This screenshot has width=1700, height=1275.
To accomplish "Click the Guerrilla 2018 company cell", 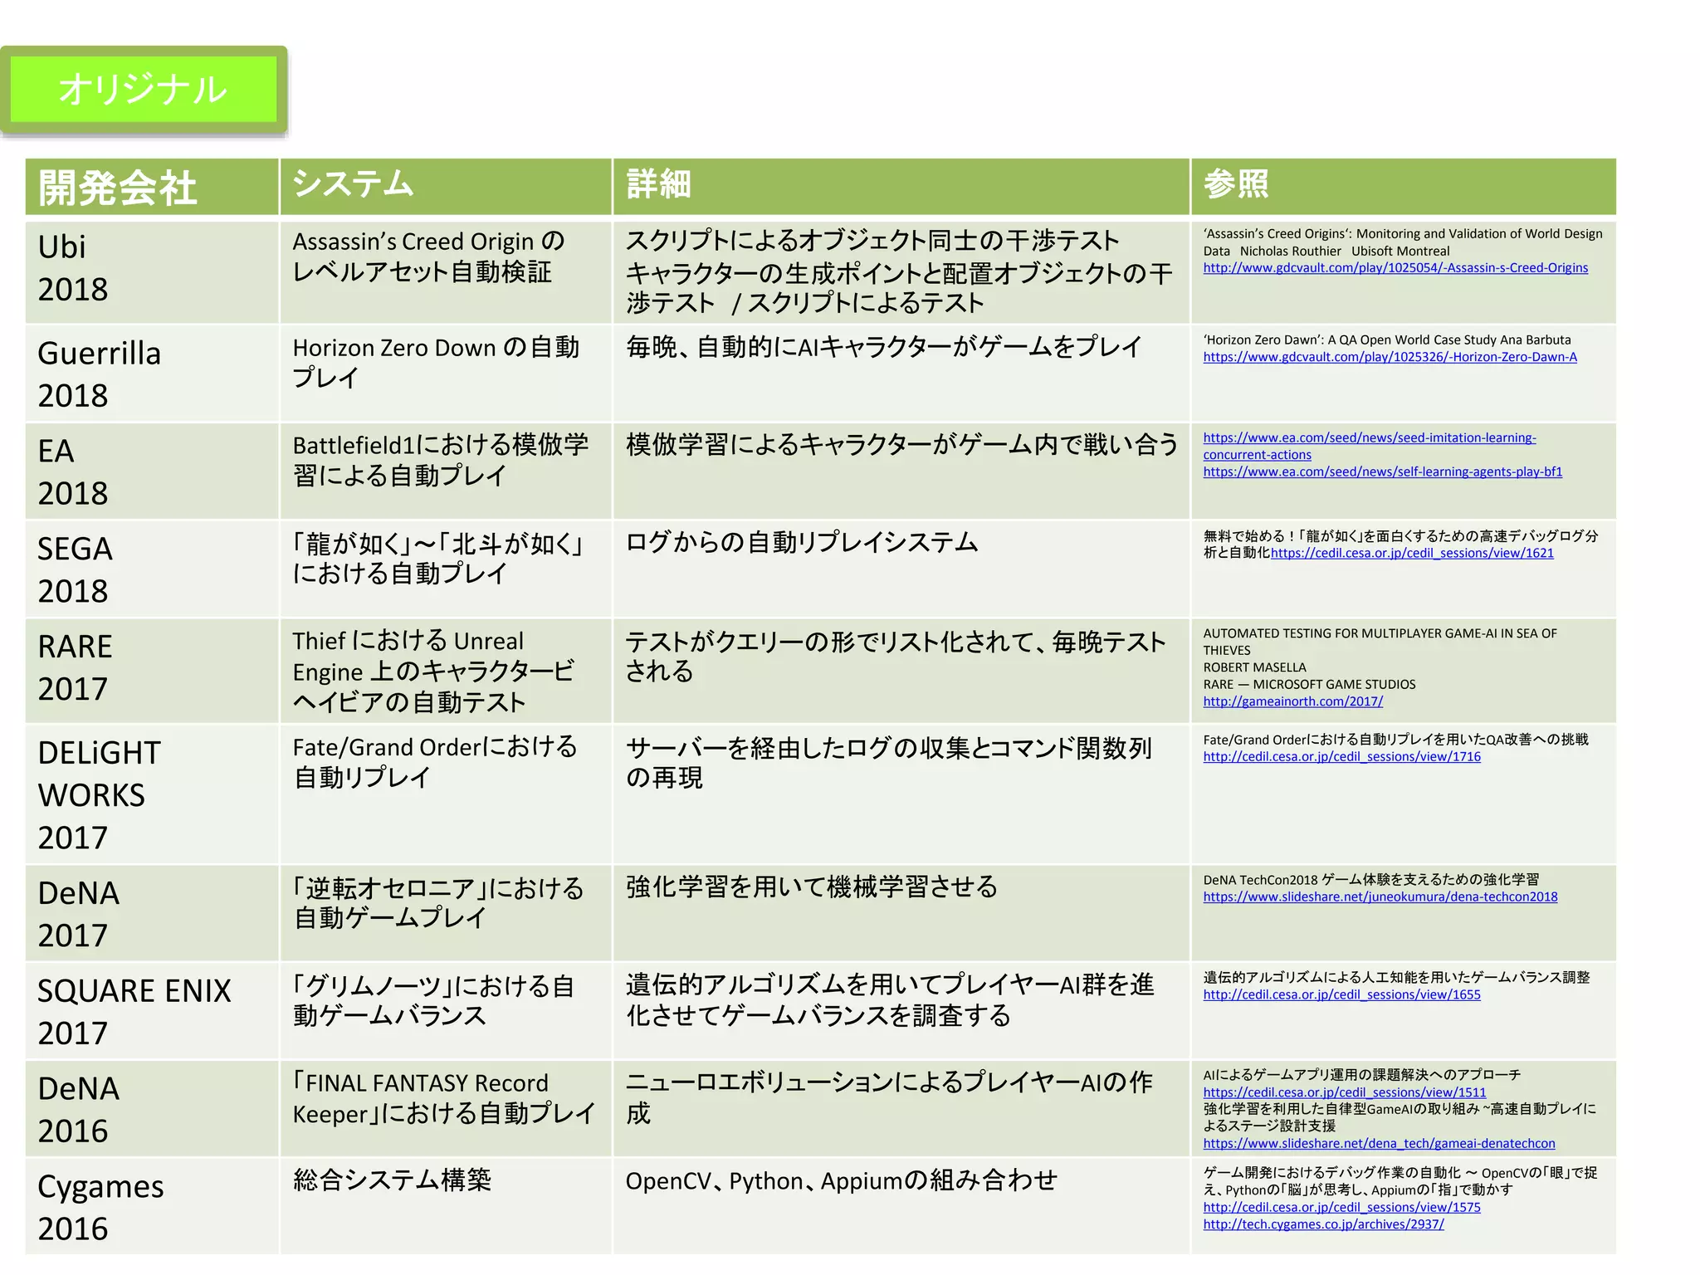I will (x=152, y=374).
